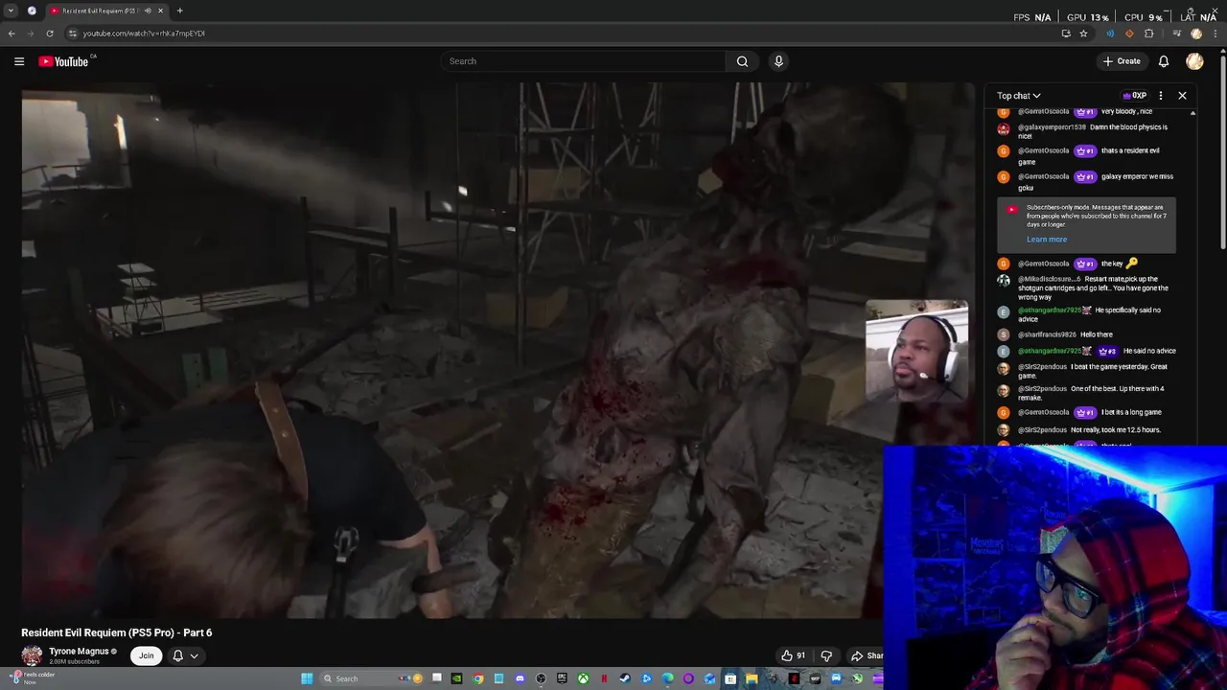Go back in browser history
This screenshot has width=1227, height=690.
[12, 34]
